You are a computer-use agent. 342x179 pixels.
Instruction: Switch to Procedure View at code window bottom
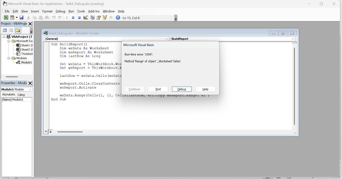(x=46, y=132)
